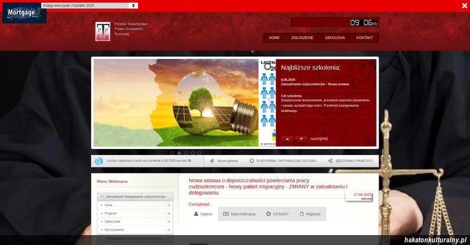Click the 'Cel szkolenia' heading in red panel
The height and width of the screenshot is (245, 470).
[x=291, y=96]
